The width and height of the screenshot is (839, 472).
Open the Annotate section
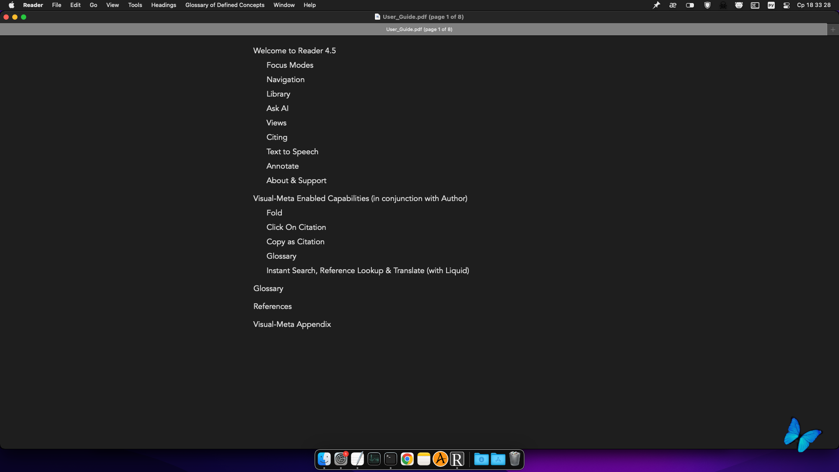(283, 166)
